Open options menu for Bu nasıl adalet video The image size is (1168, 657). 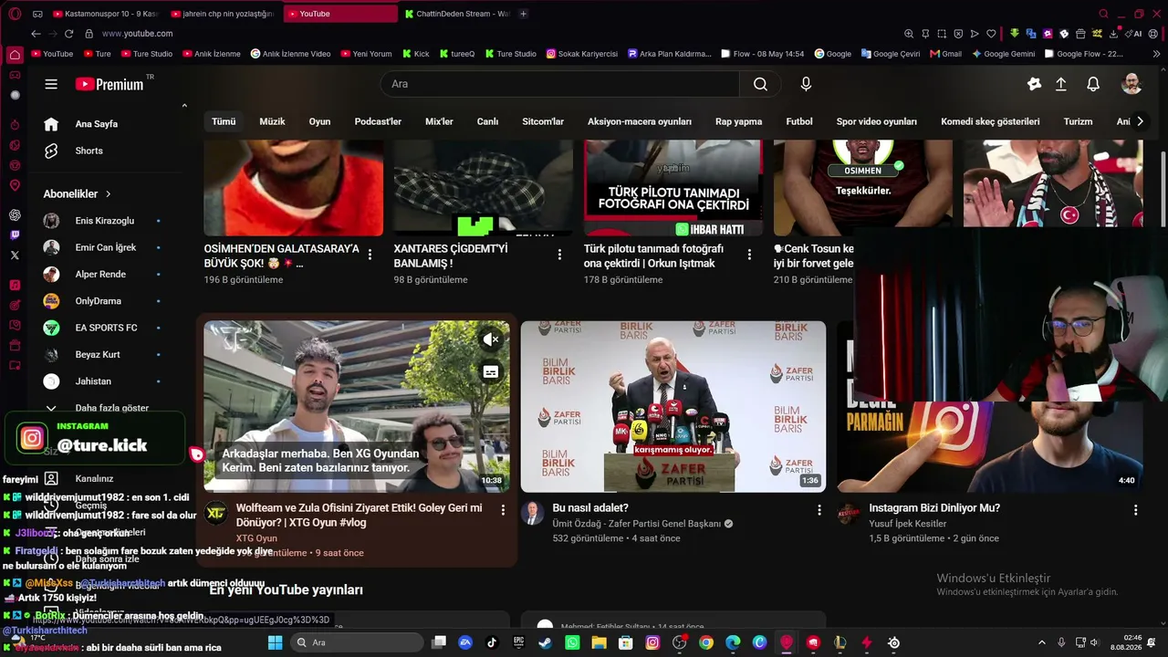[819, 510]
